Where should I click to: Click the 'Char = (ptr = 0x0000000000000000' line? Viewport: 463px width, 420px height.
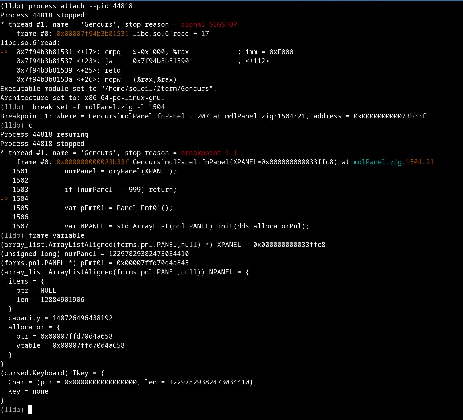click(131, 382)
